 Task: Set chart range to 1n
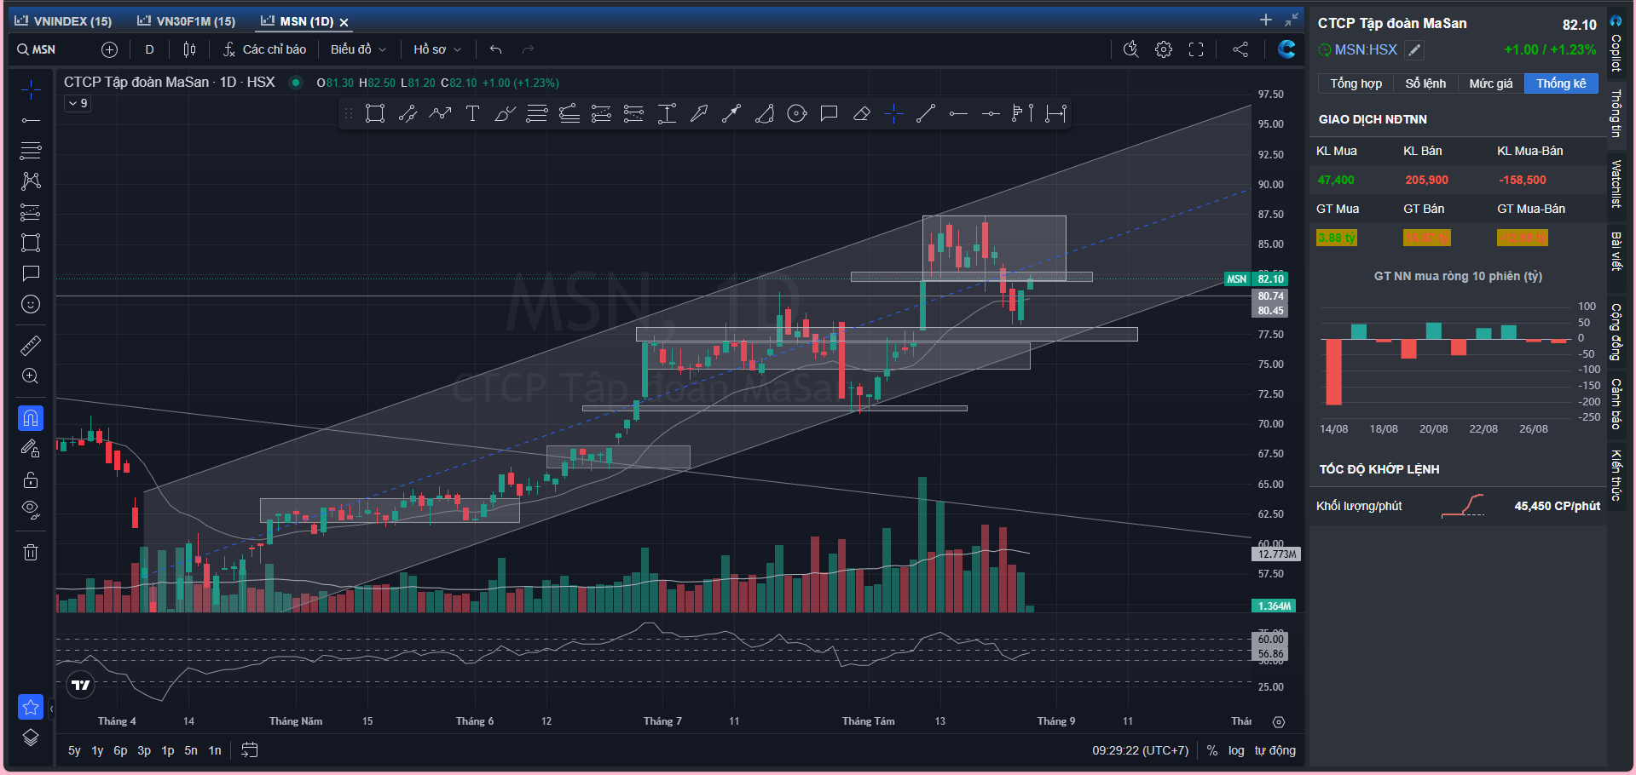point(215,750)
